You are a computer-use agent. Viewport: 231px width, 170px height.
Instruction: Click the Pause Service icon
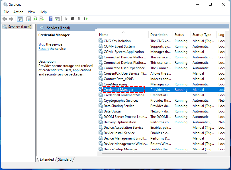pos(79,19)
